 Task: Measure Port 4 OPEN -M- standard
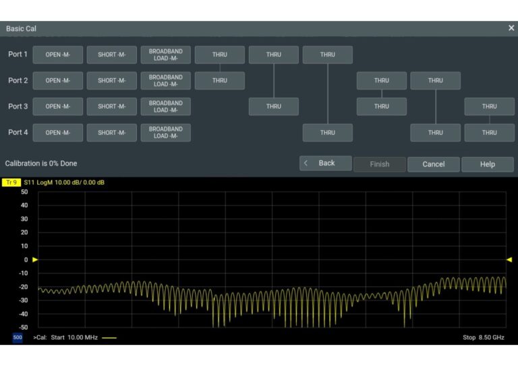tap(58, 133)
